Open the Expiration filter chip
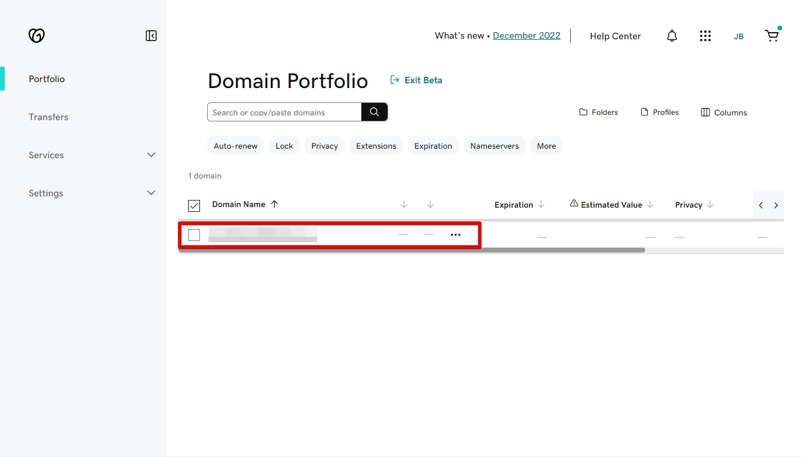Viewport: 803px width, 457px height. pyautogui.click(x=433, y=146)
